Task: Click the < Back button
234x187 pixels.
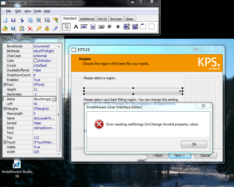Action: tap(158, 155)
